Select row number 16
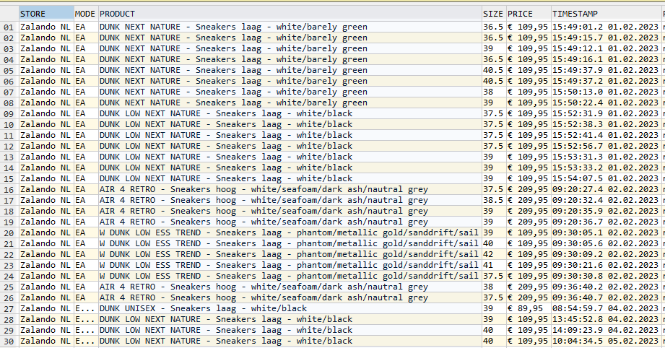 tap(9, 189)
